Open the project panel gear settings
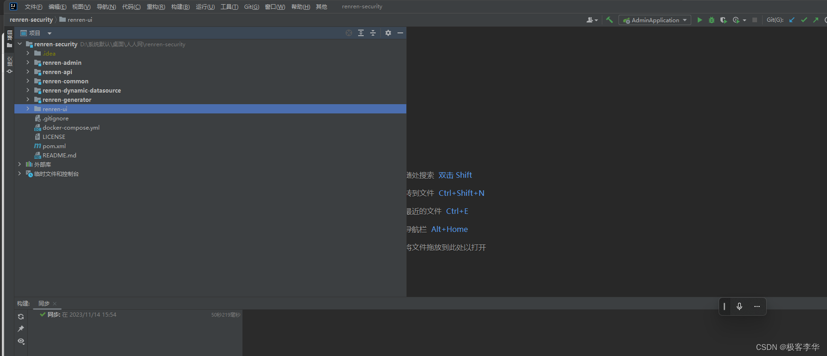The height and width of the screenshot is (356, 827). coord(388,33)
